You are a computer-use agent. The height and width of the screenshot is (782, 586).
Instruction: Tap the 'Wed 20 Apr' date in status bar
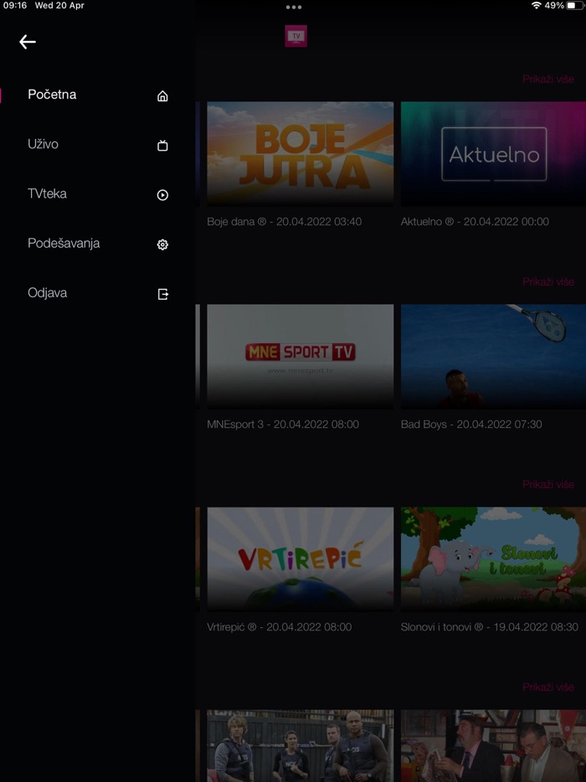point(59,6)
